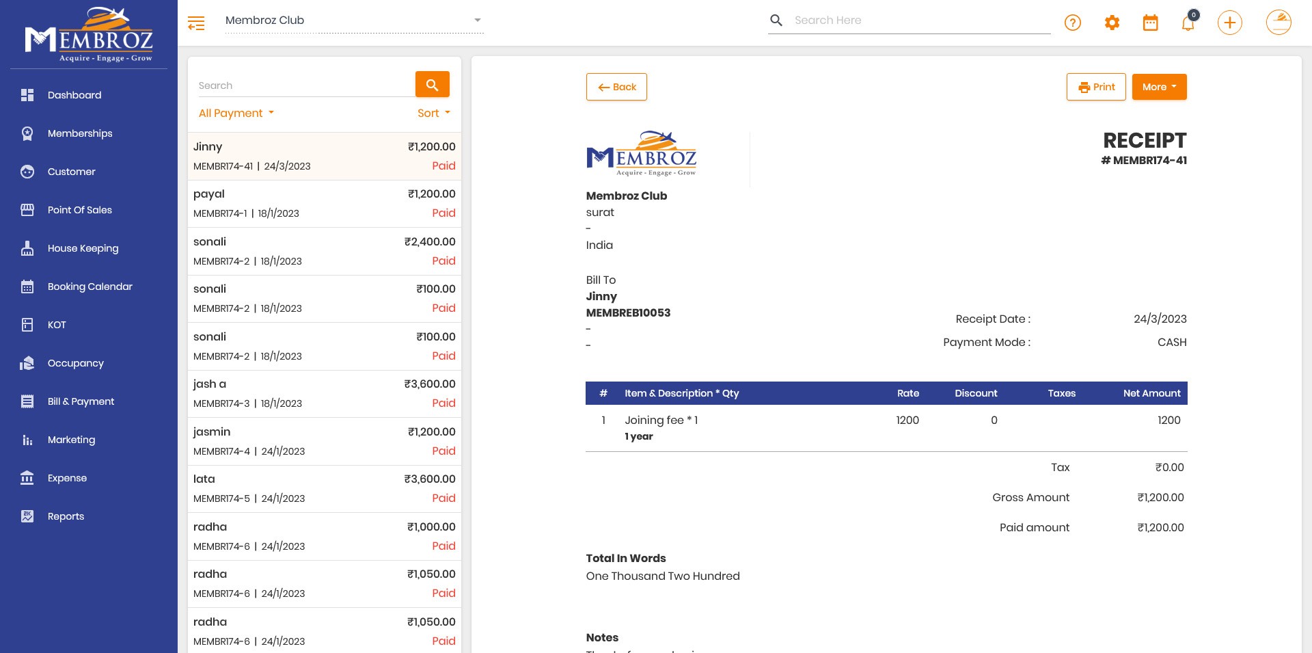1312x653 pixels.
Task: Open Reports menu item
Action: pyautogui.click(x=66, y=516)
